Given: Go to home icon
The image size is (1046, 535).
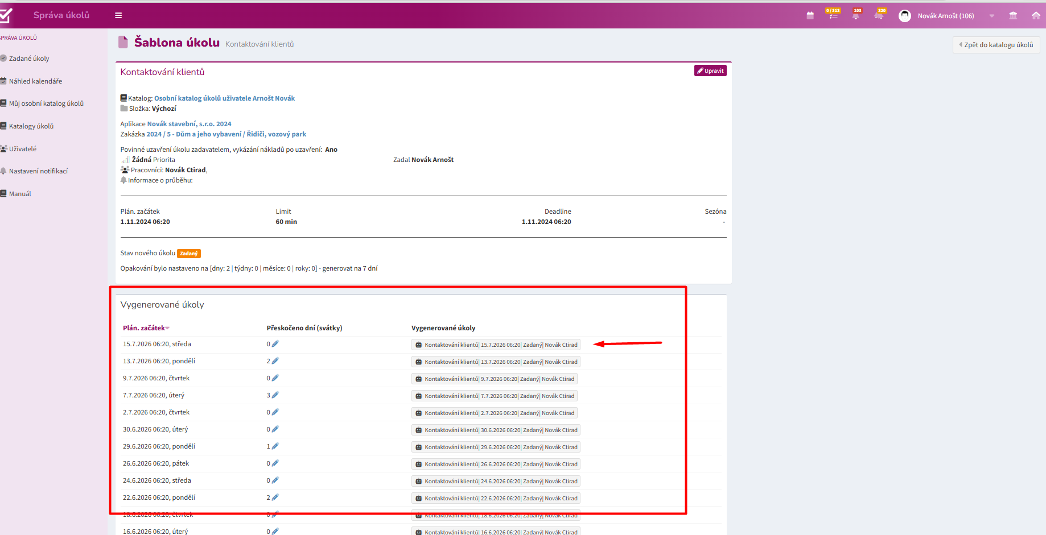Looking at the screenshot, I should [1036, 15].
